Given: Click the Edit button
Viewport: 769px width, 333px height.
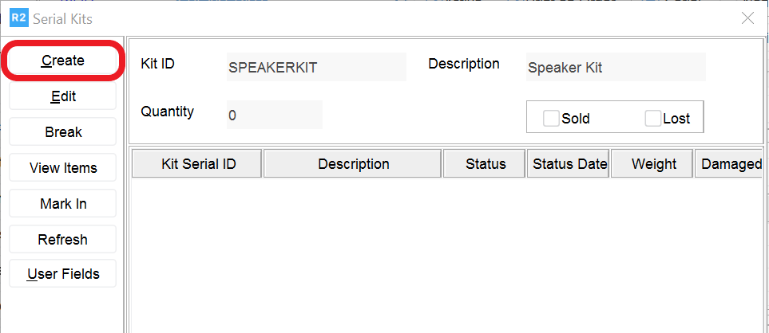Looking at the screenshot, I should (63, 96).
